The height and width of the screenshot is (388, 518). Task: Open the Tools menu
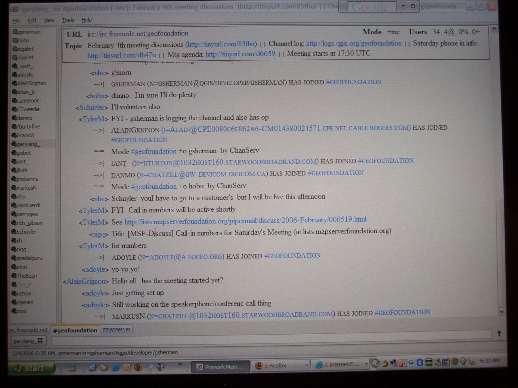(x=68, y=20)
